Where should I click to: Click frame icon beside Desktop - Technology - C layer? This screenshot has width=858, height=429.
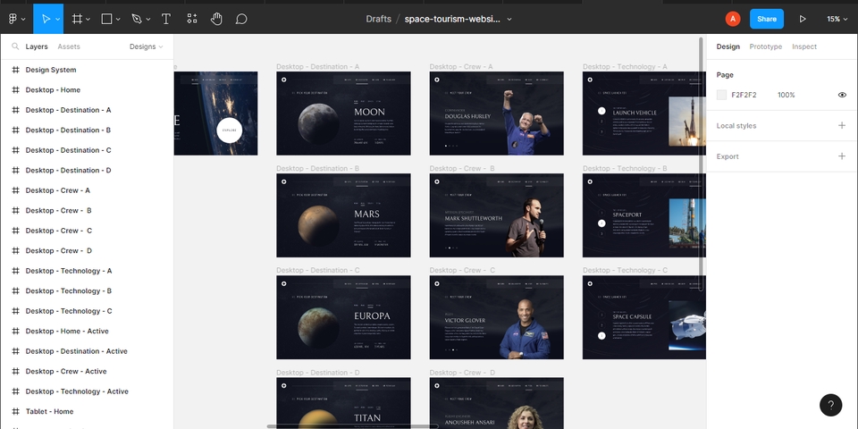click(x=15, y=311)
